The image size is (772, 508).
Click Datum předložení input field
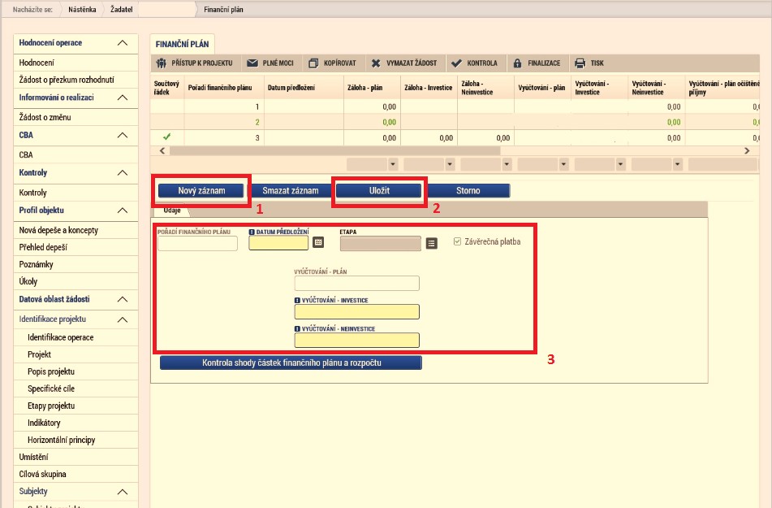(278, 243)
